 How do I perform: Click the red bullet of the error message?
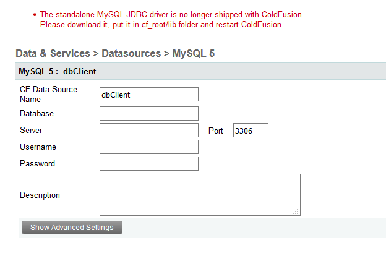pyautogui.click(x=35, y=15)
